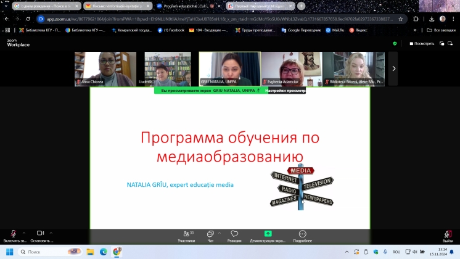The image size is (460, 259).
Task: Bookmark this page with star icon
Action: (x=400, y=19)
